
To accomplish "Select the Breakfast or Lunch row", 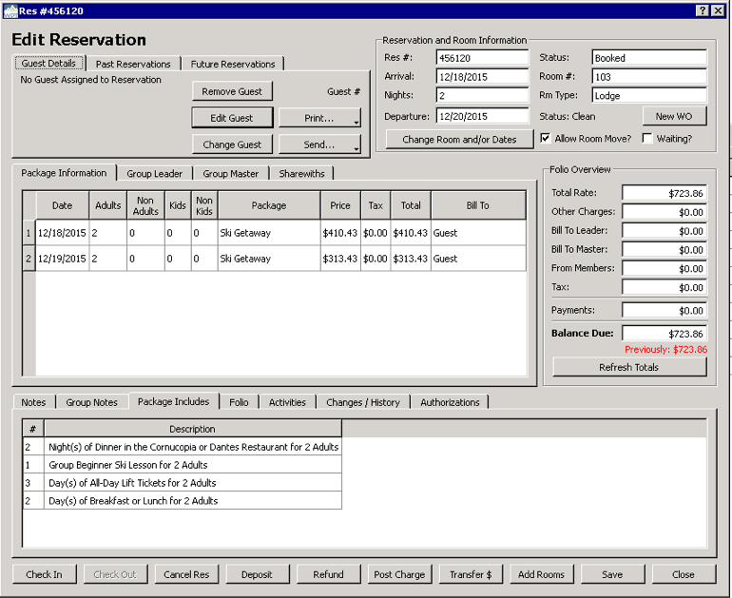I will point(183,500).
